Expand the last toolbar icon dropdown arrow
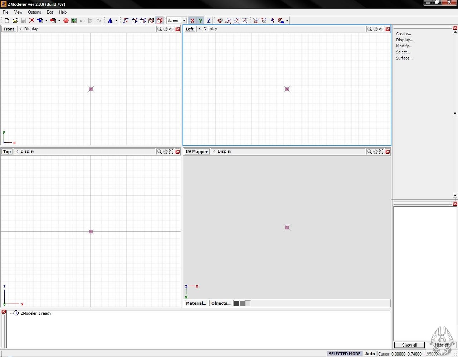The height and width of the screenshot is (357, 458). 287,20
